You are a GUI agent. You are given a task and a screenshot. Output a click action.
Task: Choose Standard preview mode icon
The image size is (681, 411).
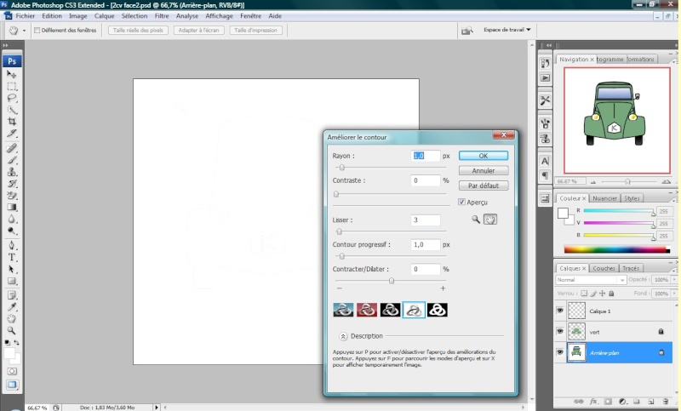point(343,310)
